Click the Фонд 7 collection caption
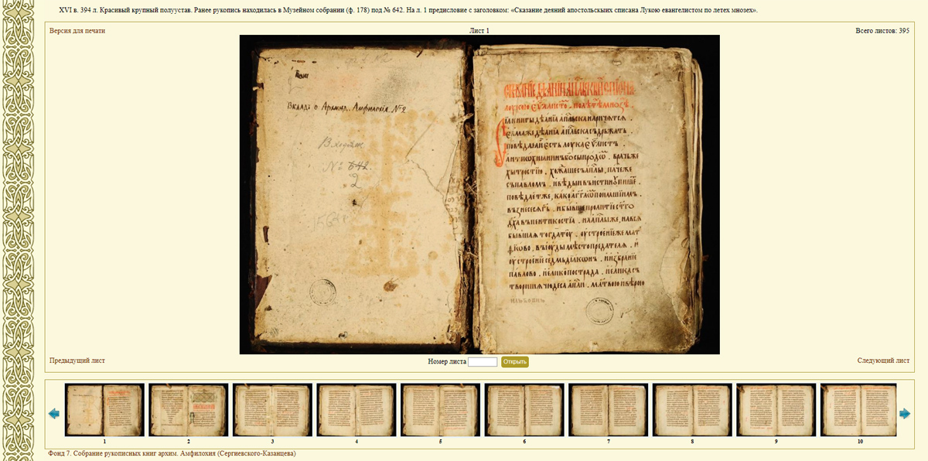The width and height of the screenshot is (928, 461). (x=172, y=453)
